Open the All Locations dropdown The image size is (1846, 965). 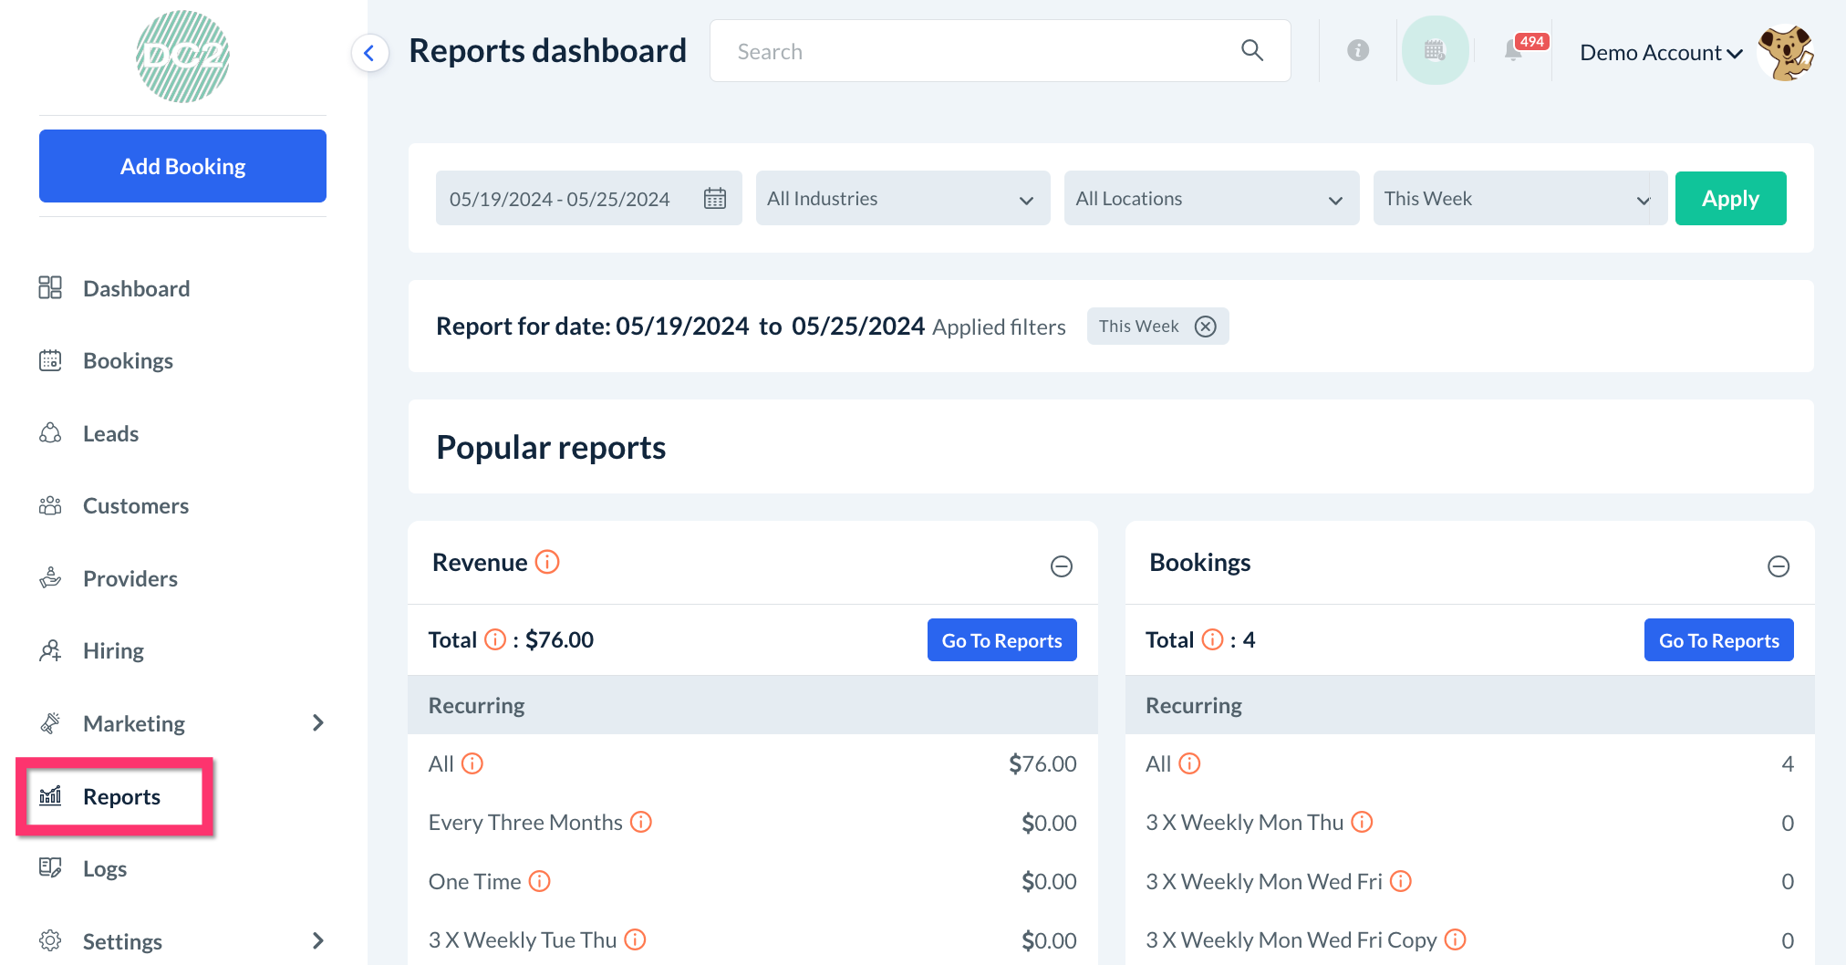coord(1210,199)
